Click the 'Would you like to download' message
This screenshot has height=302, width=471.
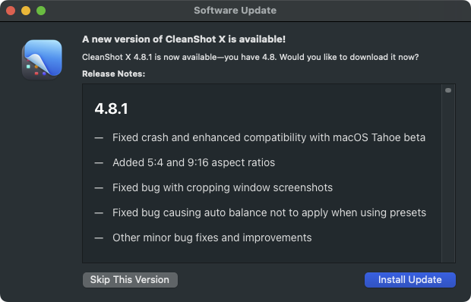(x=251, y=57)
